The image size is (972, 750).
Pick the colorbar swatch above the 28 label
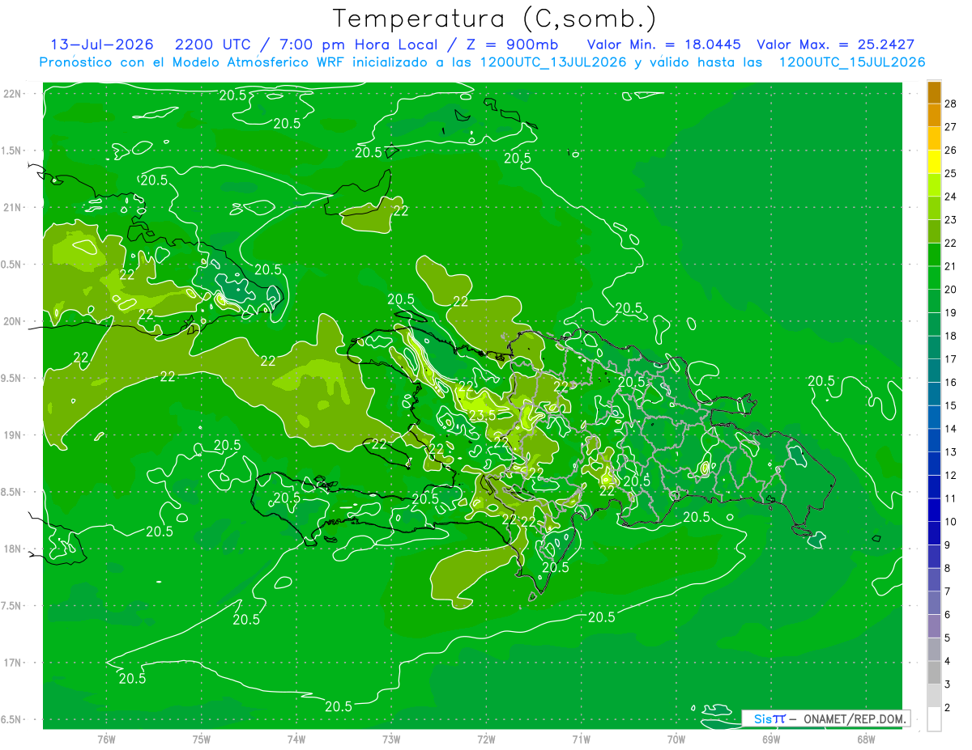point(934,93)
